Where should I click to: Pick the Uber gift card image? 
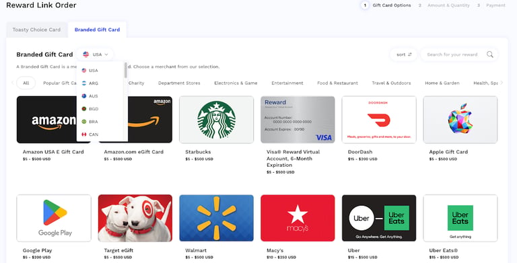(379, 218)
